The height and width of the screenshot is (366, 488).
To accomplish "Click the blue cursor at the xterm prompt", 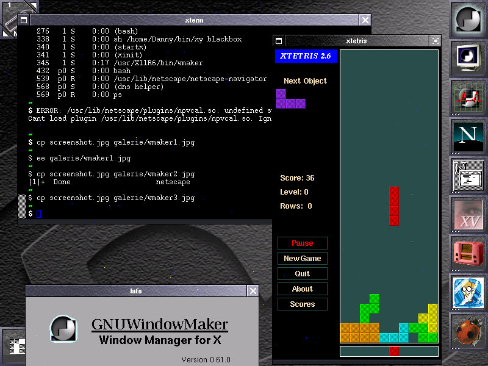I will coord(38,214).
